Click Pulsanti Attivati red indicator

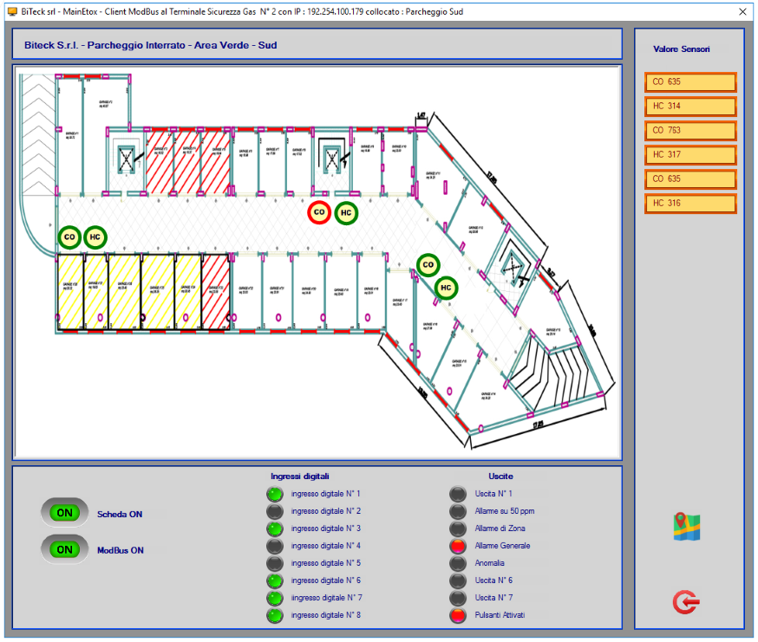[x=458, y=615]
